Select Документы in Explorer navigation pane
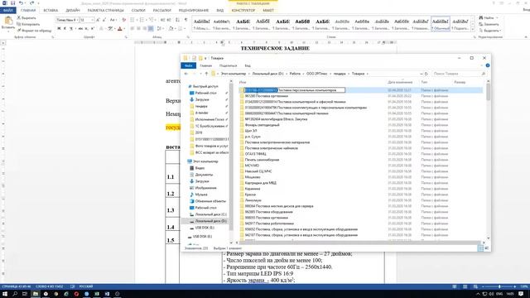The height and width of the screenshot is (298, 530). tap(204, 175)
